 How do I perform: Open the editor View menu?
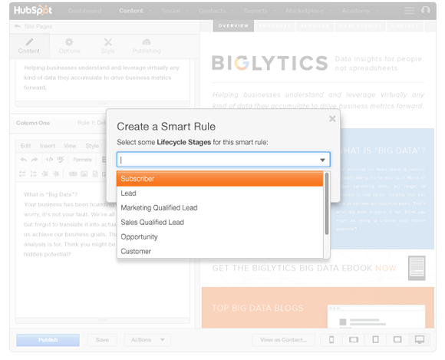(70, 146)
